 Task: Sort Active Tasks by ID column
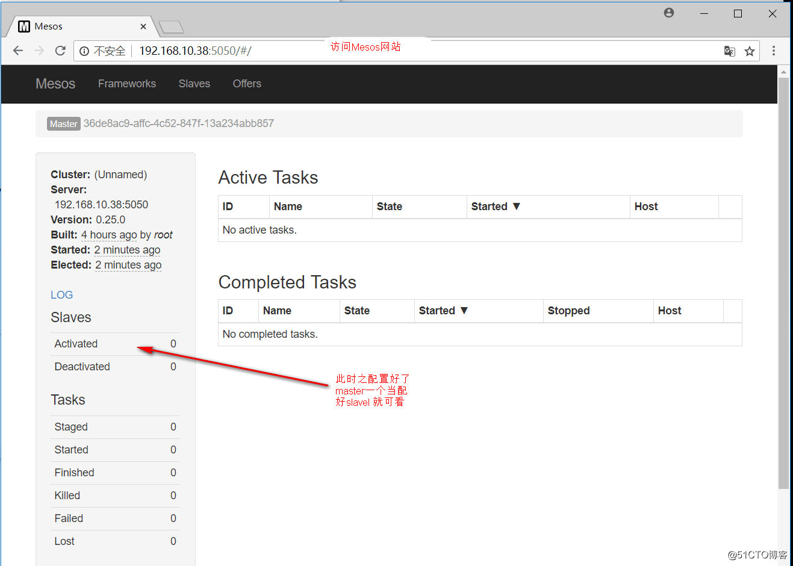coord(243,207)
